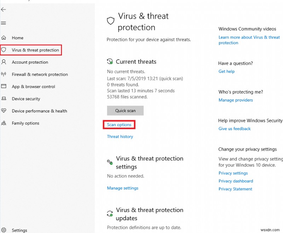Collapse sidebar with the hamburger menu
283x233 pixels.
point(4,23)
